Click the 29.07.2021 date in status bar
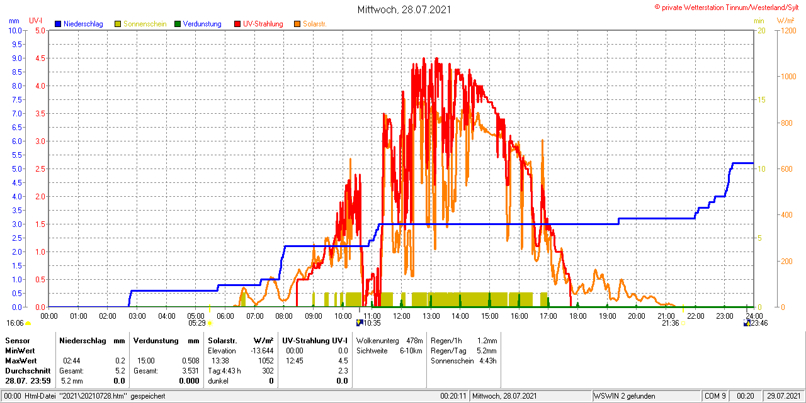 pos(783,396)
